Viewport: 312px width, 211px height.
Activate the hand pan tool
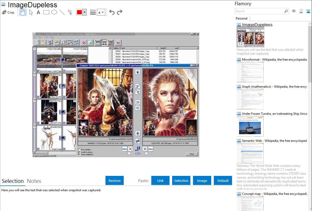(x=23, y=12)
